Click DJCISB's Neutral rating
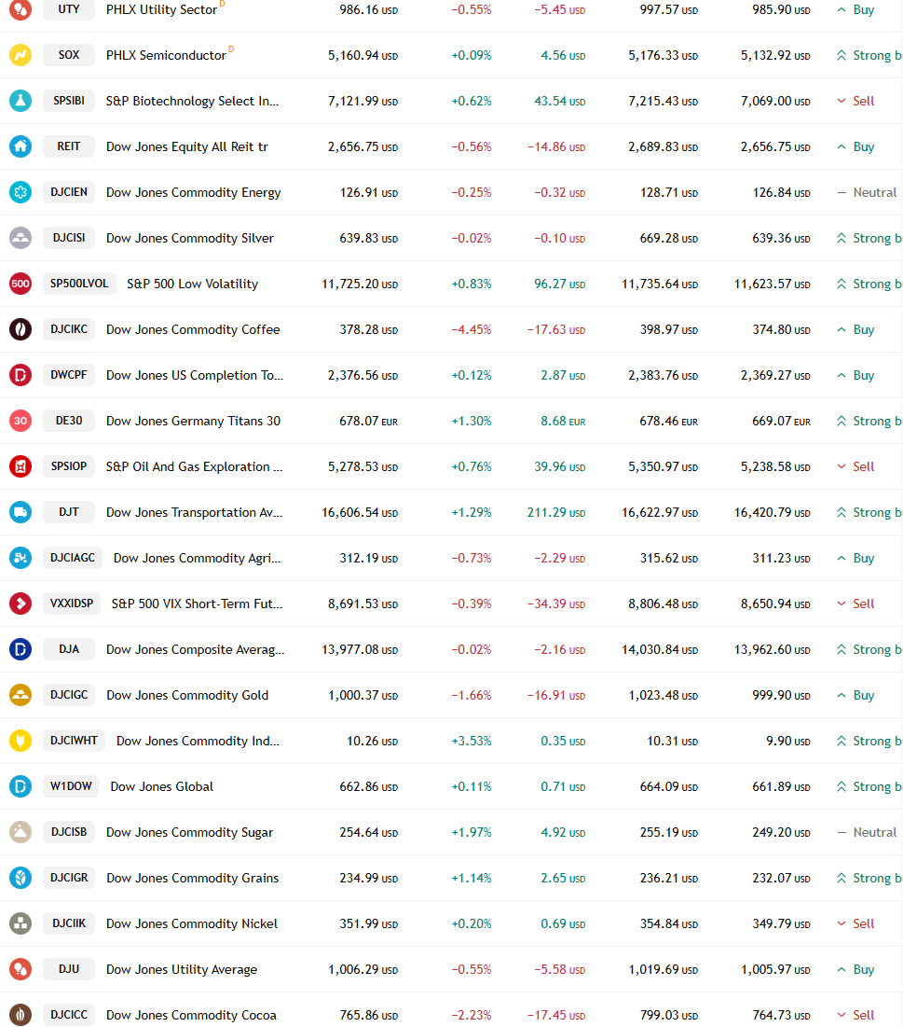The width and height of the screenshot is (903, 1027). [867, 832]
